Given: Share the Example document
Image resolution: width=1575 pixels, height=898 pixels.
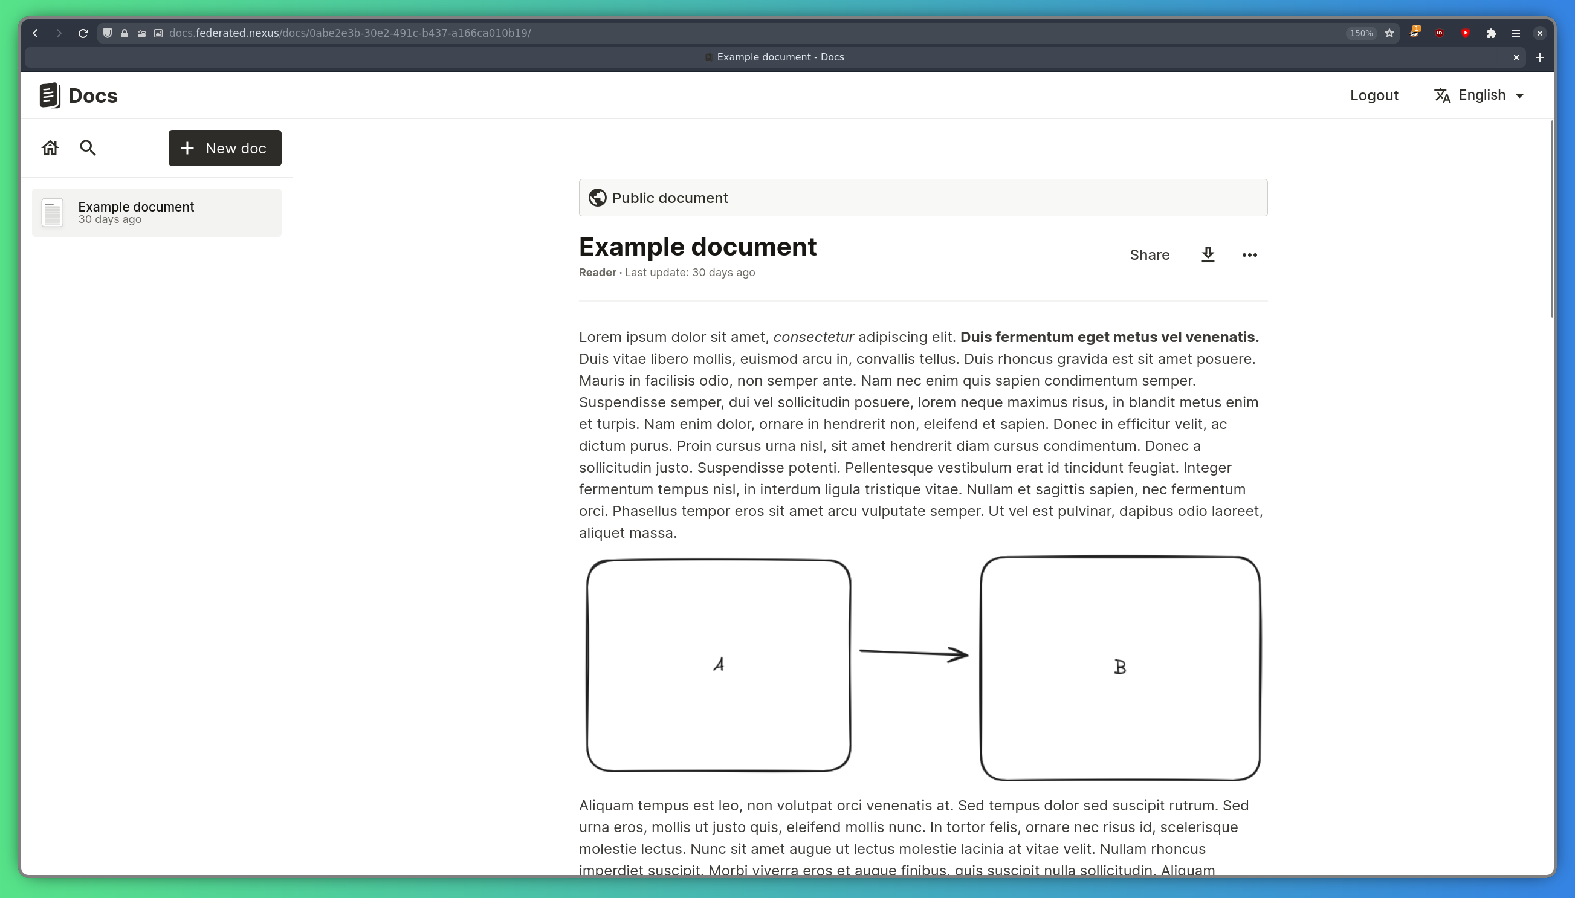Looking at the screenshot, I should pyautogui.click(x=1149, y=255).
